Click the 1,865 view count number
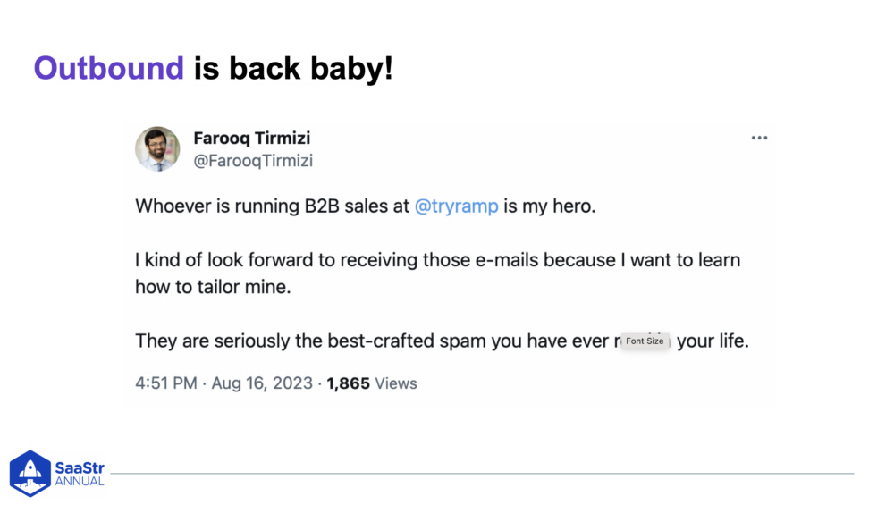 coord(349,383)
